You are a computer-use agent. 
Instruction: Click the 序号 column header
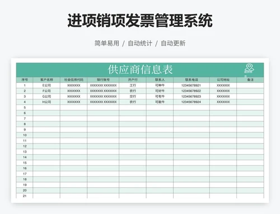pyautogui.click(x=25, y=80)
